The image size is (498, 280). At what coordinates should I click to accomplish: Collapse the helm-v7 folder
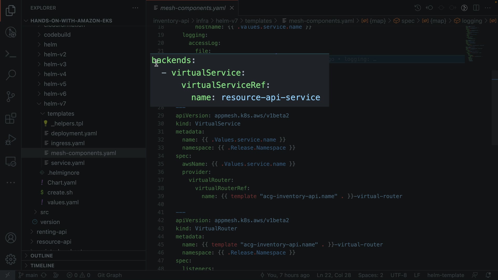coord(55,104)
